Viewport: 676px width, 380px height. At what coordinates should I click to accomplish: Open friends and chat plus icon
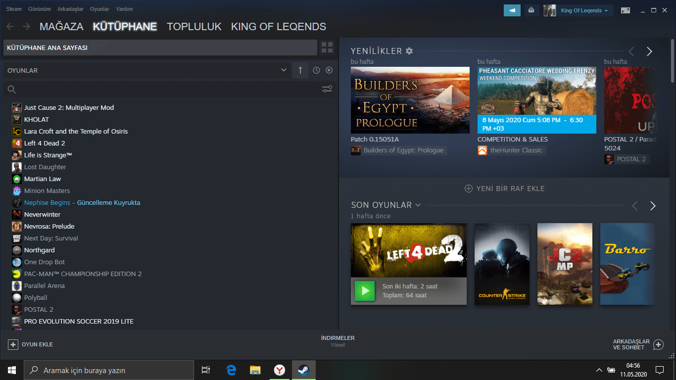coord(658,344)
